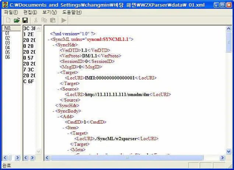Select row 05 in the NO. list
Image resolution: width=234 pixels, height=170 pixels.
(7, 52)
